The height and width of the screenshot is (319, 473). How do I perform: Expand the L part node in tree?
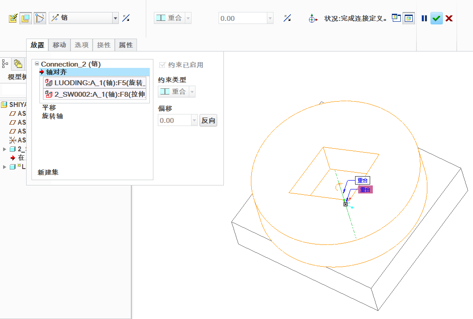pos(4,167)
